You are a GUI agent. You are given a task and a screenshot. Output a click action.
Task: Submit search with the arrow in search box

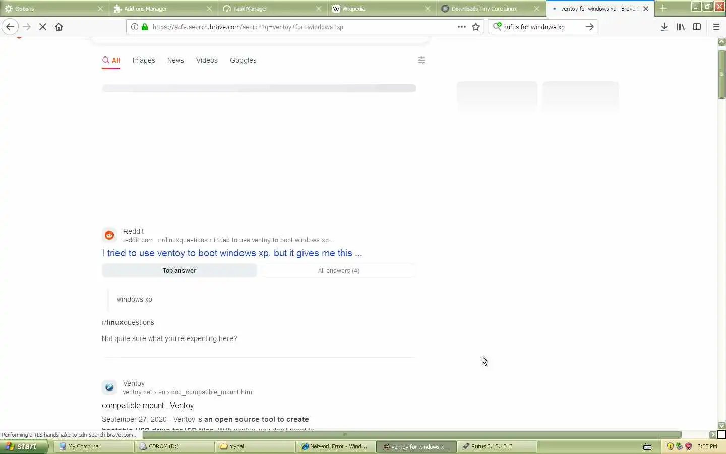[x=589, y=27]
